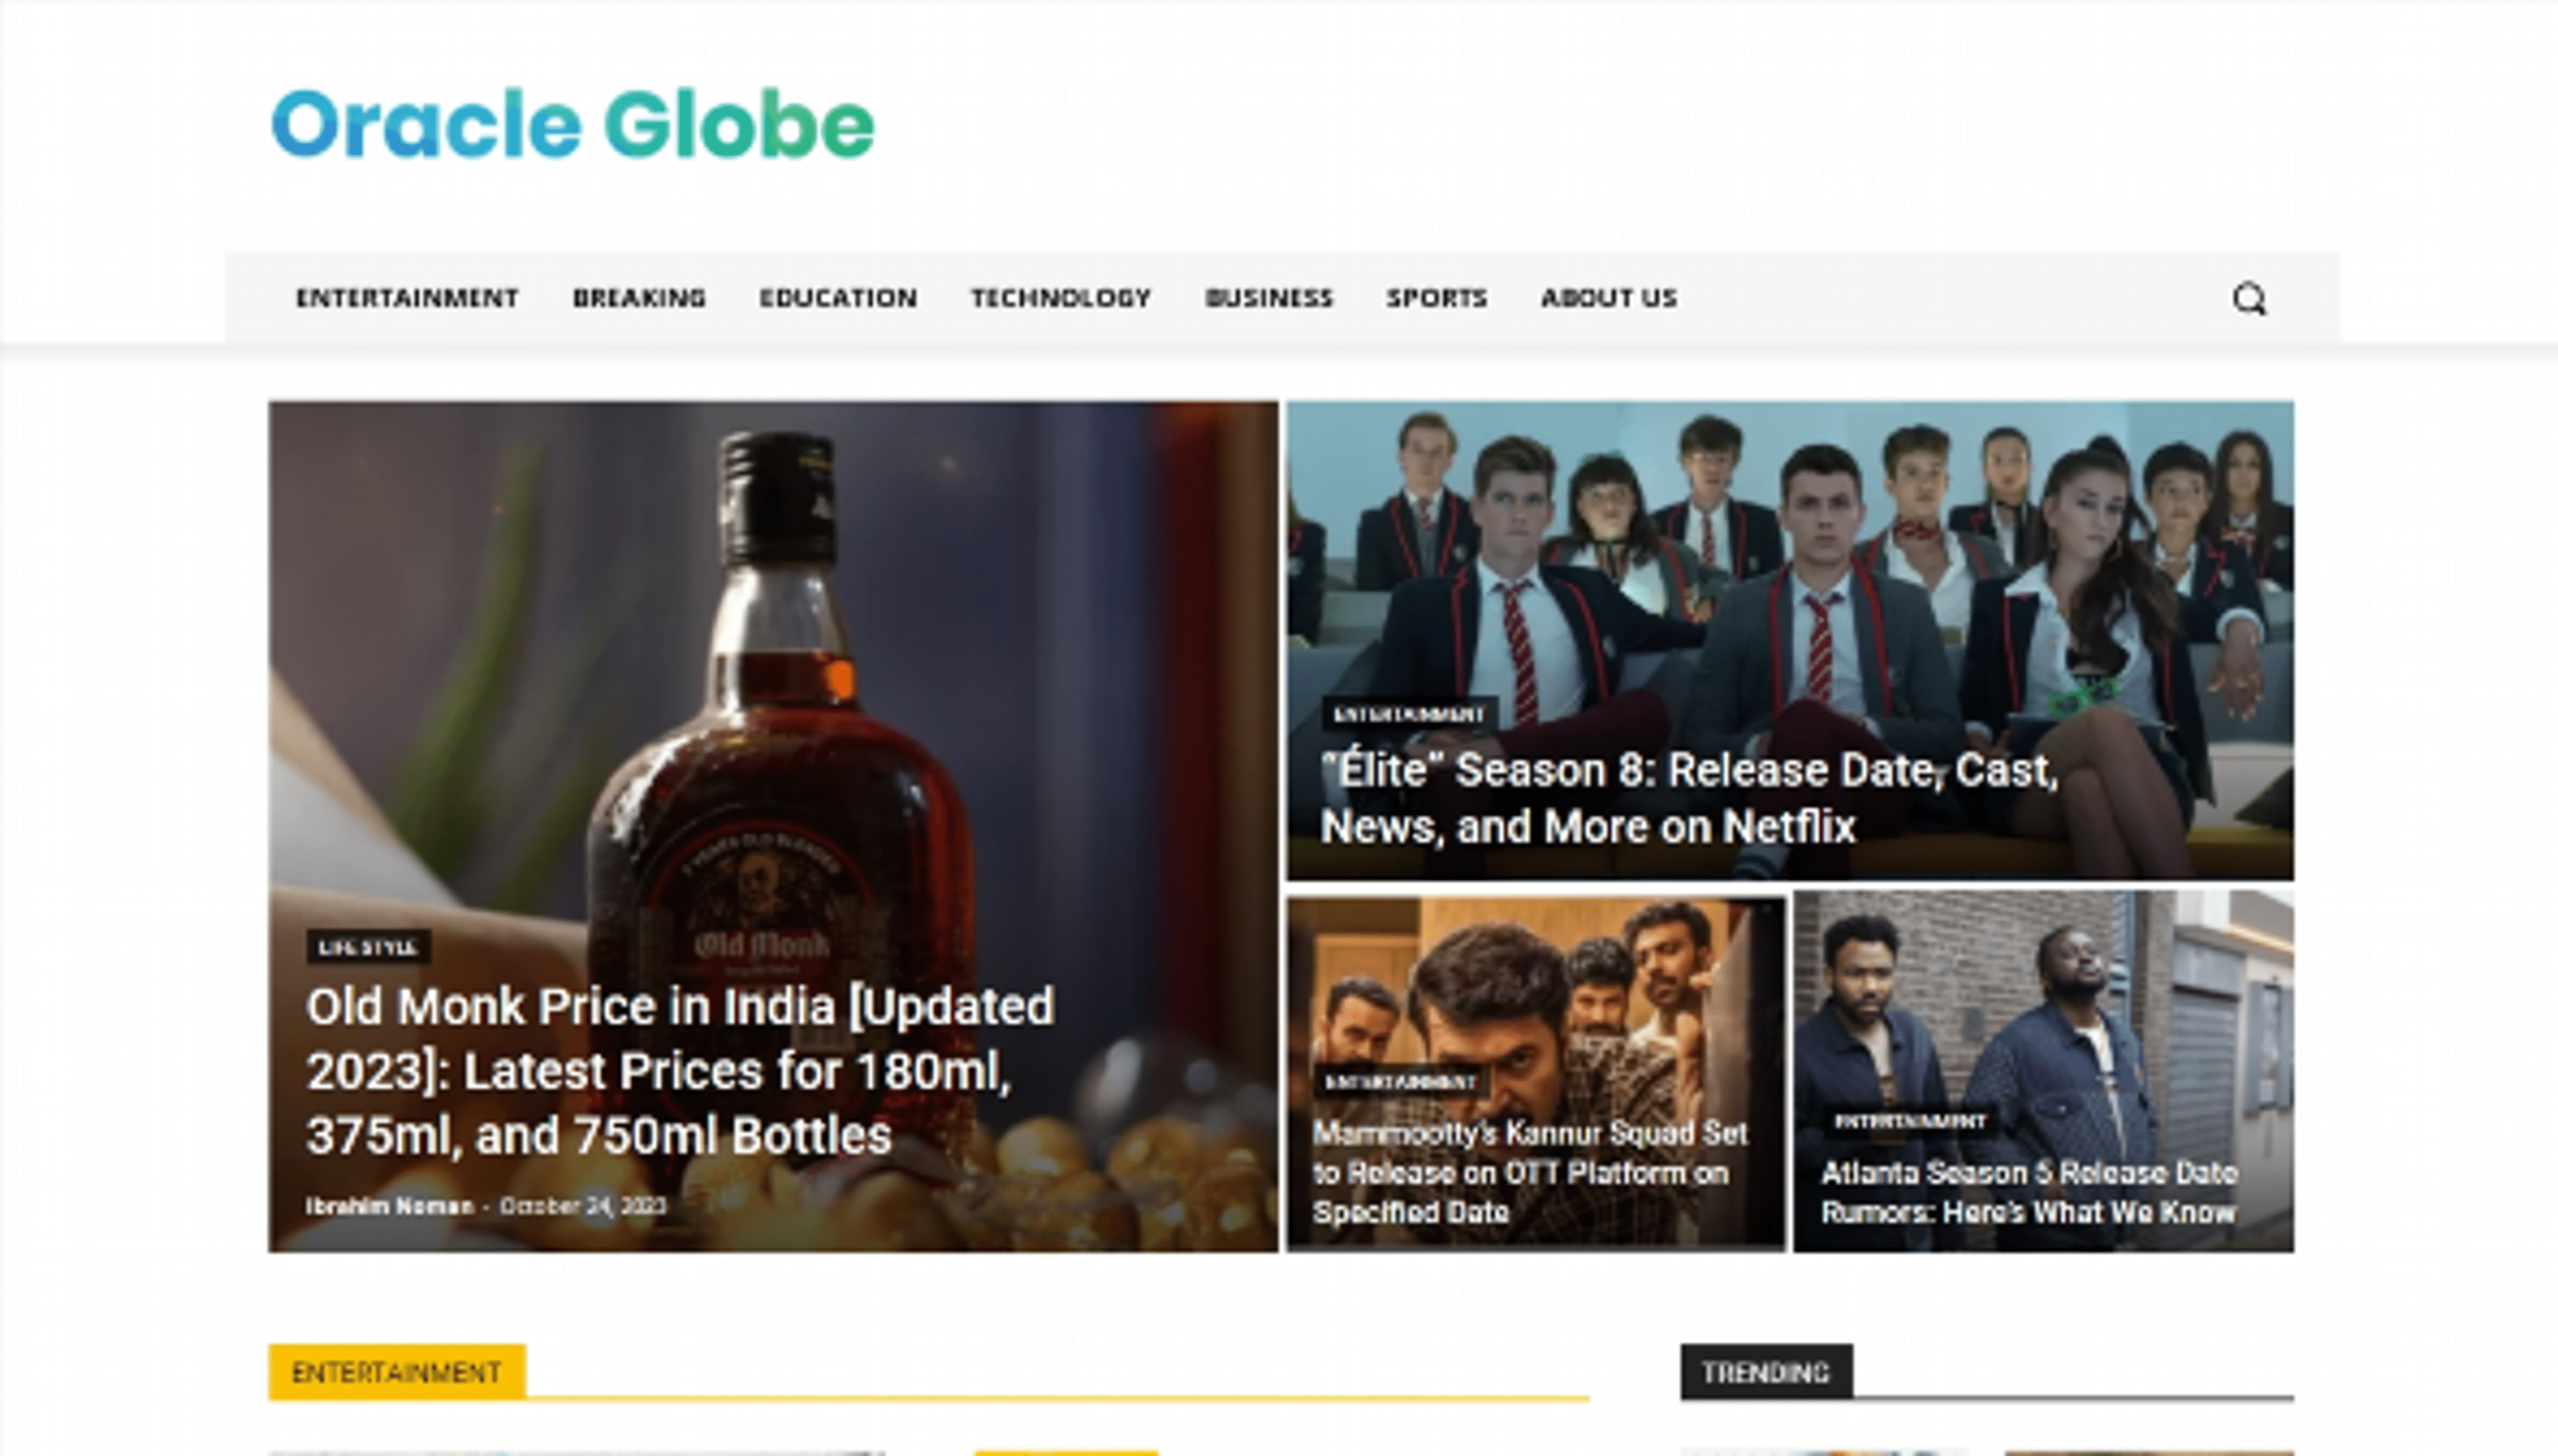Open Mammootty's Kannur Squad article headline
Image resolution: width=2558 pixels, height=1456 pixels.
tap(1530, 1172)
